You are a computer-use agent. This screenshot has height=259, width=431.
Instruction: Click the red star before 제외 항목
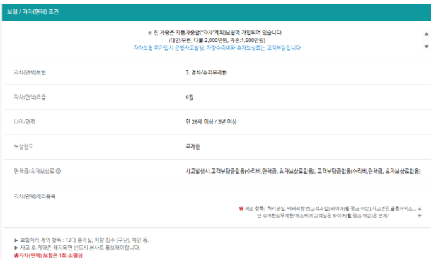241,209
